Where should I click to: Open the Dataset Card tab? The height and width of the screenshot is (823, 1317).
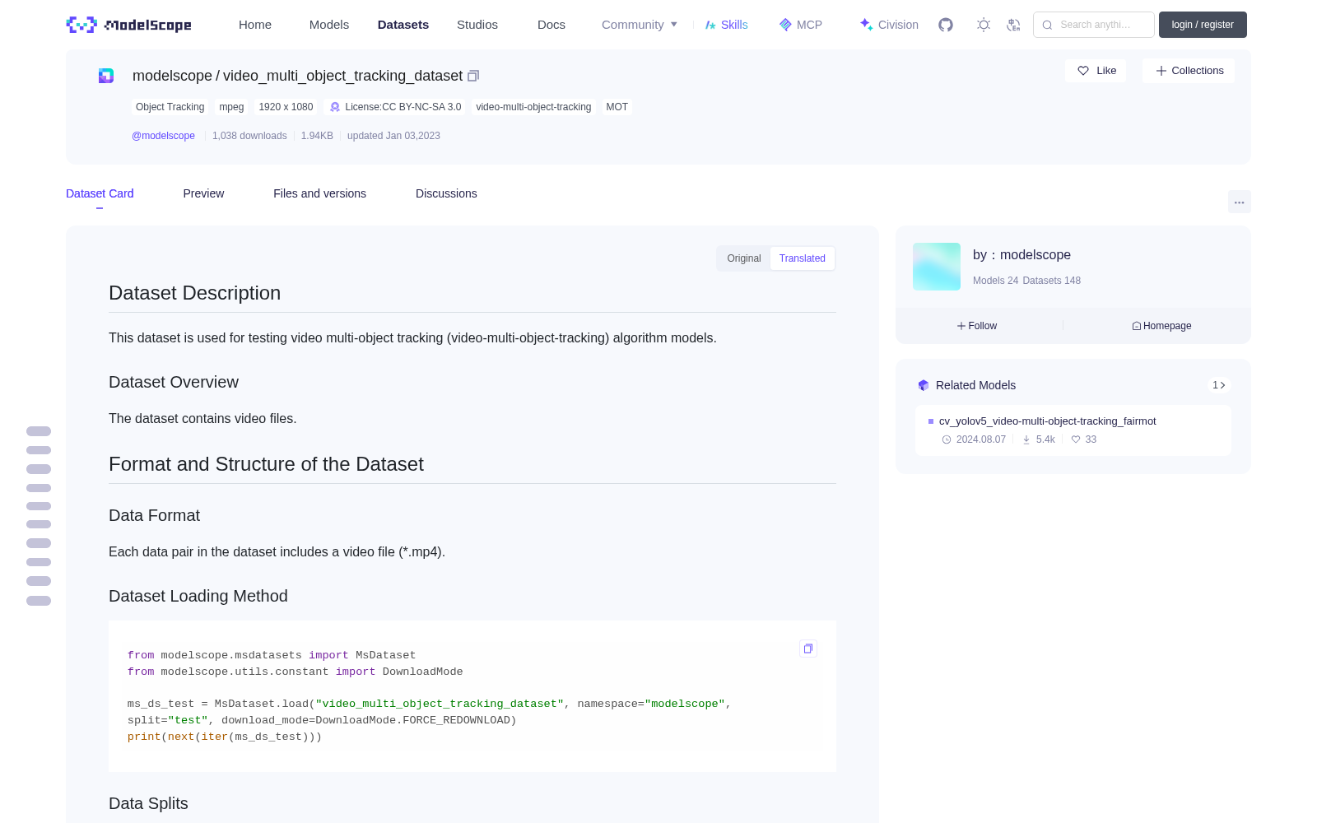[100, 193]
